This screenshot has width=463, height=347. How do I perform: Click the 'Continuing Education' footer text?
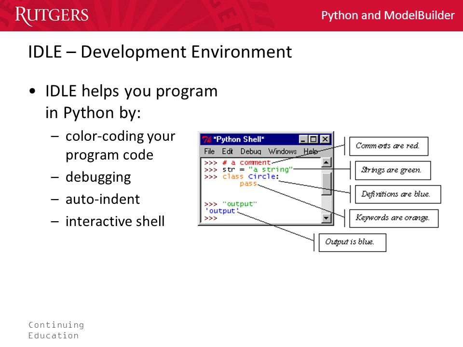point(56,330)
